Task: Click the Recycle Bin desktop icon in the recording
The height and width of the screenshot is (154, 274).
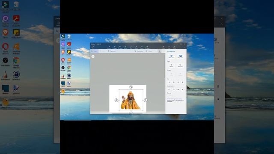Action: [x=69, y=37]
